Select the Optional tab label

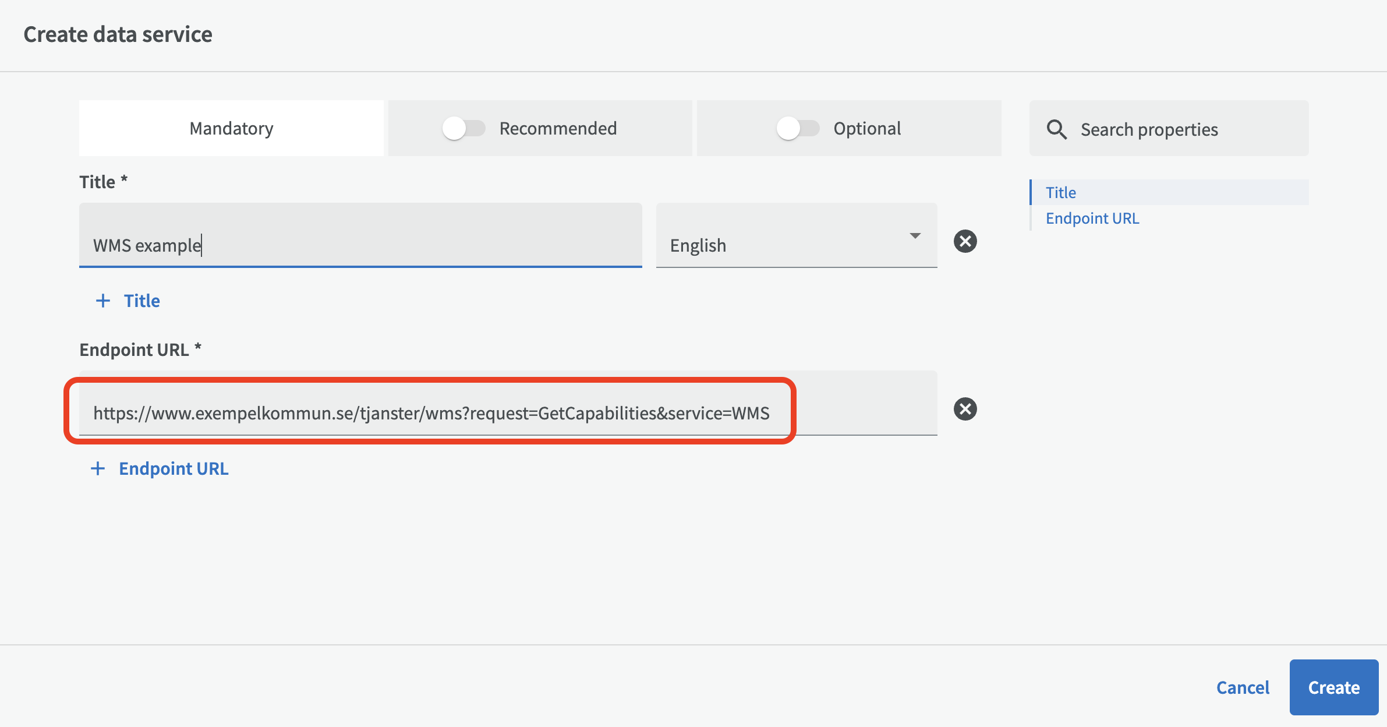pos(867,128)
